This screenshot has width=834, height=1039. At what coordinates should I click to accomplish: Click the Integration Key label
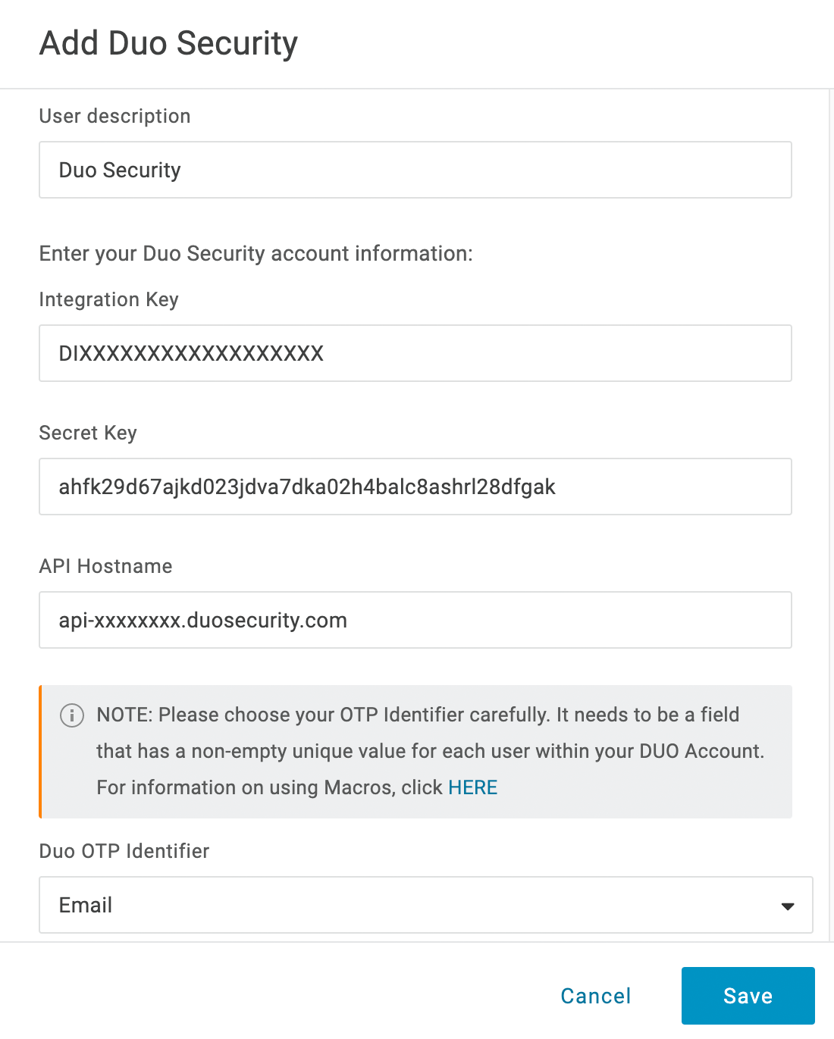[x=108, y=299]
